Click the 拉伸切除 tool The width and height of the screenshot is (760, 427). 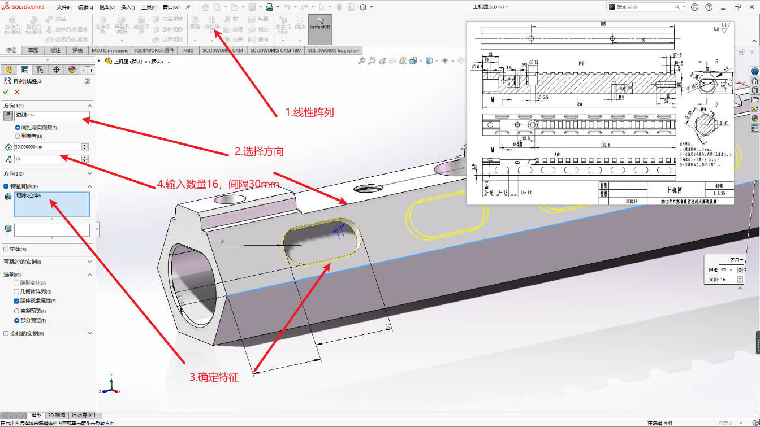103,25
